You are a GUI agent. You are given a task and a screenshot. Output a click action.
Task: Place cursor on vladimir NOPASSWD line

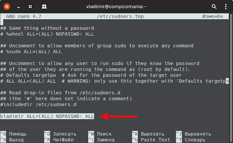[47, 116]
